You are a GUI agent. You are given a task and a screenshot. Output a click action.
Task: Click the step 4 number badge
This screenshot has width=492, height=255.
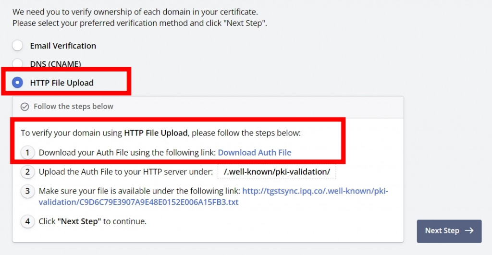click(27, 221)
